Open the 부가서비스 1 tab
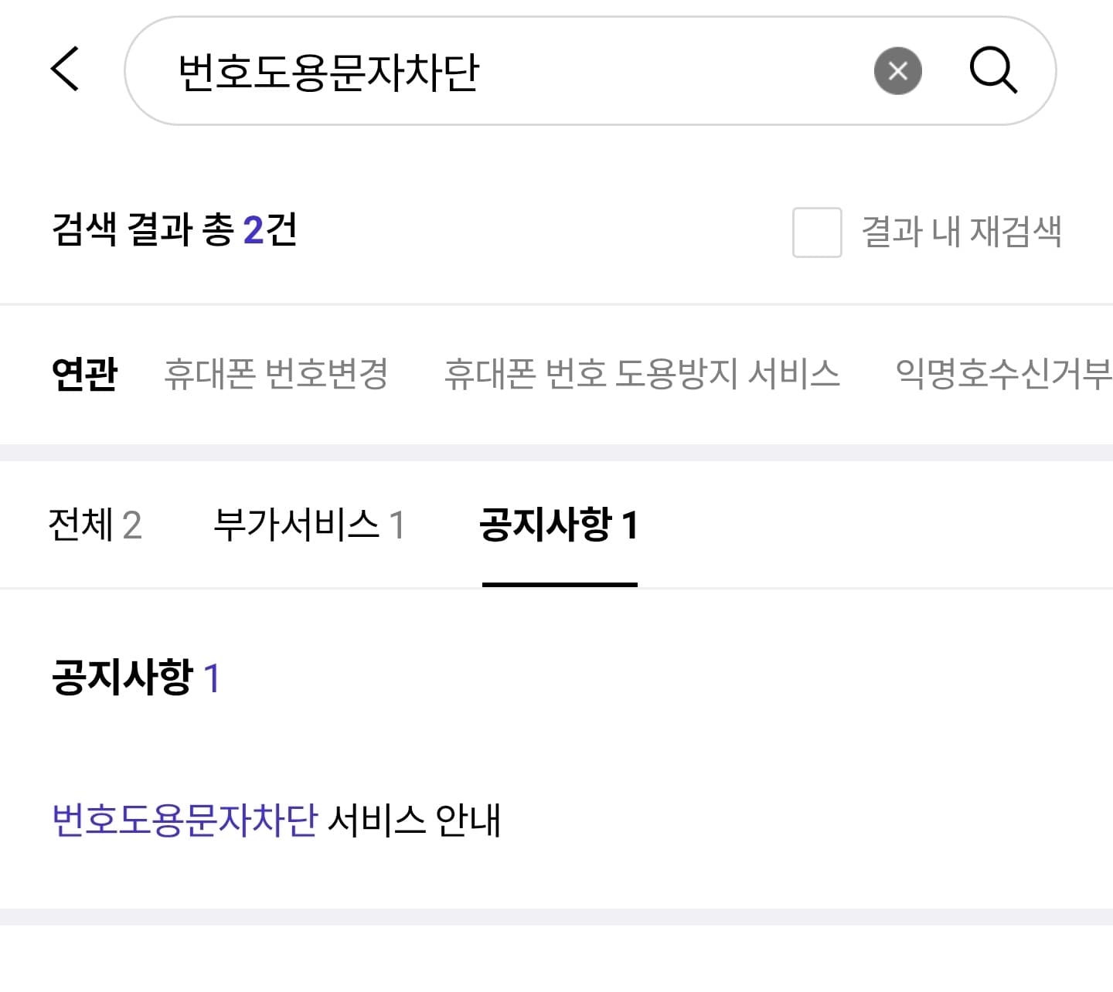 point(308,525)
